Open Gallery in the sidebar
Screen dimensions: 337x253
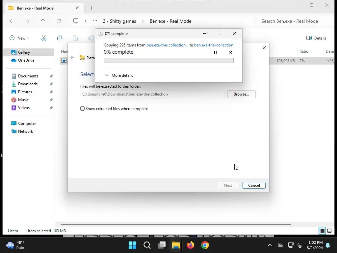(x=29, y=52)
